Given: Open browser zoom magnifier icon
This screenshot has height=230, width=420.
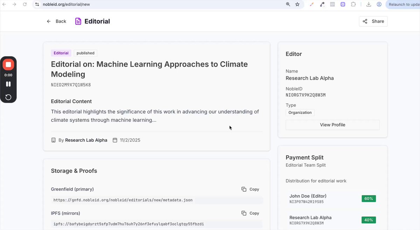Looking at the screenshot, I should 288,5.
